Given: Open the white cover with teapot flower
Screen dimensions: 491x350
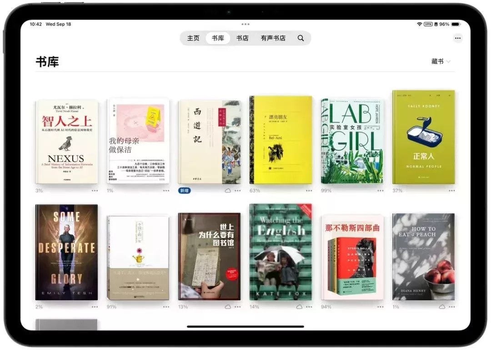Looking at the screenshot, I should click(138, 258).
